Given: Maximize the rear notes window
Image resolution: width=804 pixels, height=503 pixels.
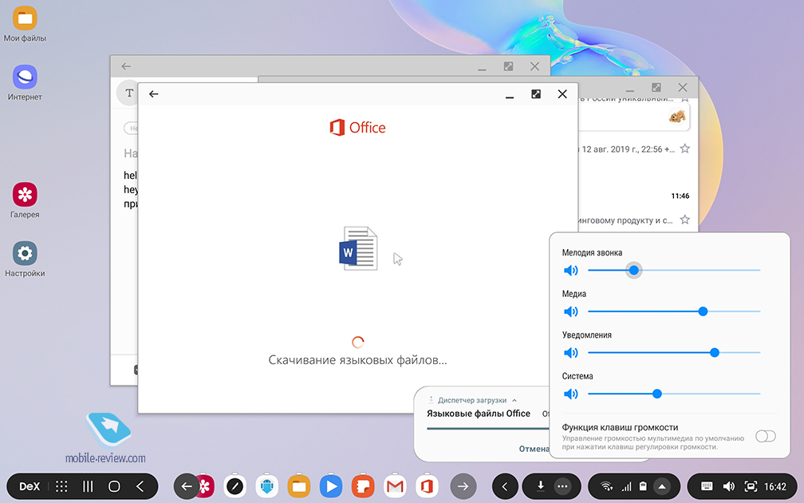Looking at the screenshot, I should tap(508, 66).
